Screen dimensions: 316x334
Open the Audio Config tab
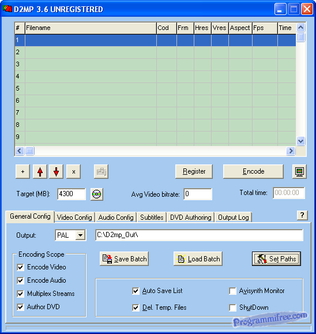click(116, 217)
